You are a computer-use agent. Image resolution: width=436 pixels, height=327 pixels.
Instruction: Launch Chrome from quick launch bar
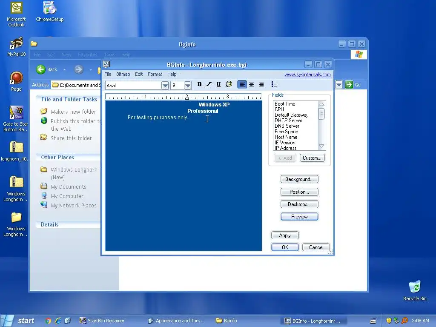(x=49, y=321)
